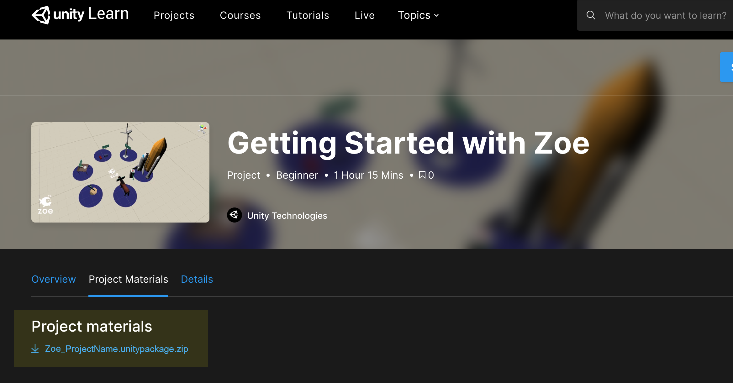Click the blue button at right edge
The image size is (733, 383).
(x=727, y=67)
